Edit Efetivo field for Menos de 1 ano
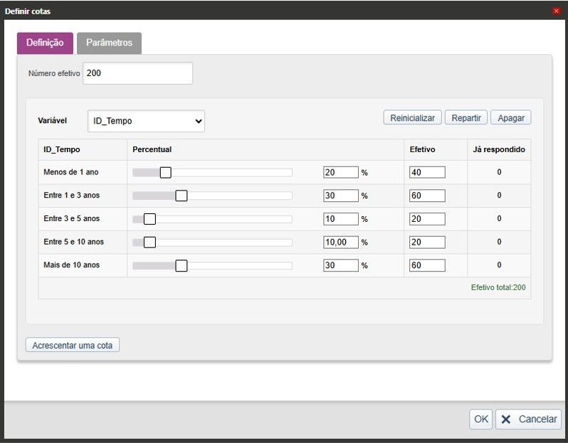Screen dimensions: 568x443 pyautogui.click(x=427, y=172)
